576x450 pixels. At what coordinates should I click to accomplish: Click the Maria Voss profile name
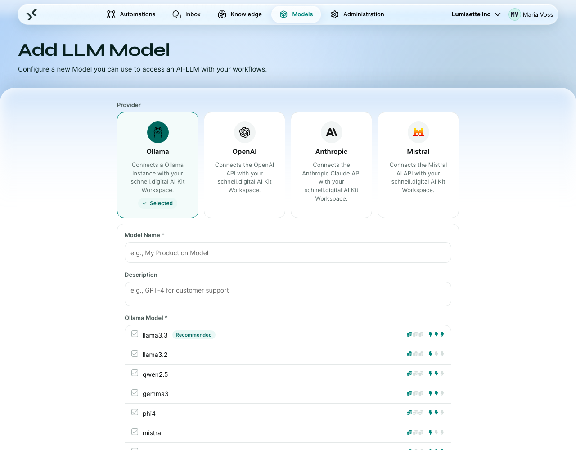[x=538, y=14]
